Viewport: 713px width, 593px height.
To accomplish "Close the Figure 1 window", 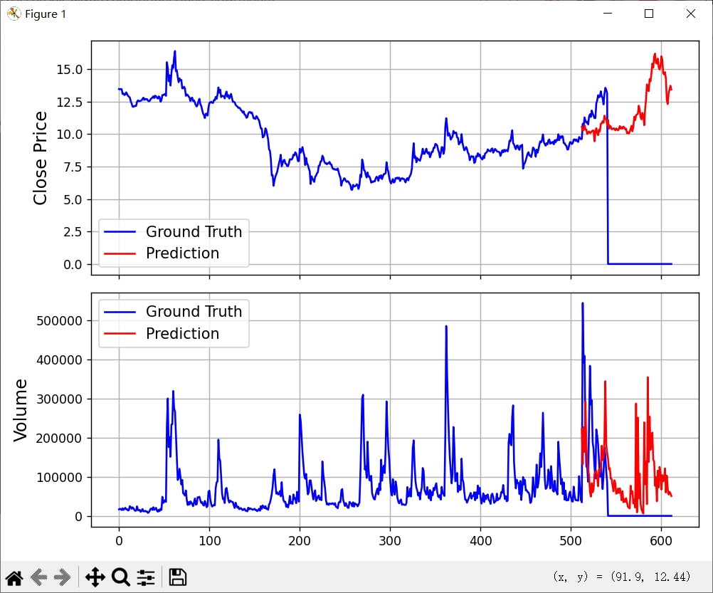I will point(690,14).
